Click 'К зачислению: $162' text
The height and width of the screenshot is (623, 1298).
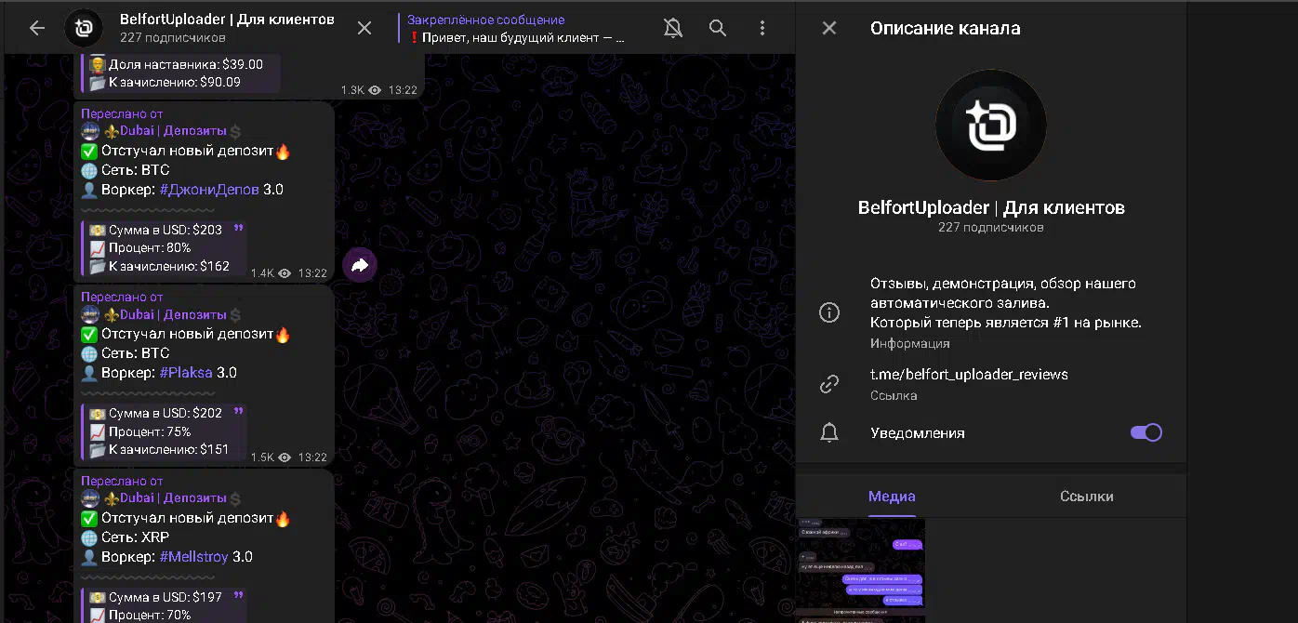(169, 266)
